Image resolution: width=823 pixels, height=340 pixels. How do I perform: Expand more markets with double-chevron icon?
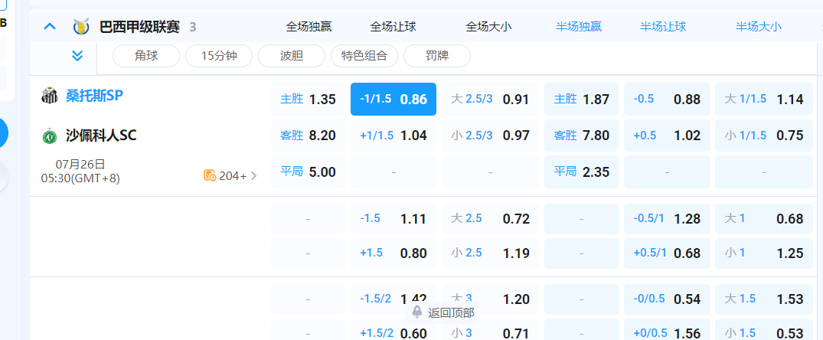[77, 56]
